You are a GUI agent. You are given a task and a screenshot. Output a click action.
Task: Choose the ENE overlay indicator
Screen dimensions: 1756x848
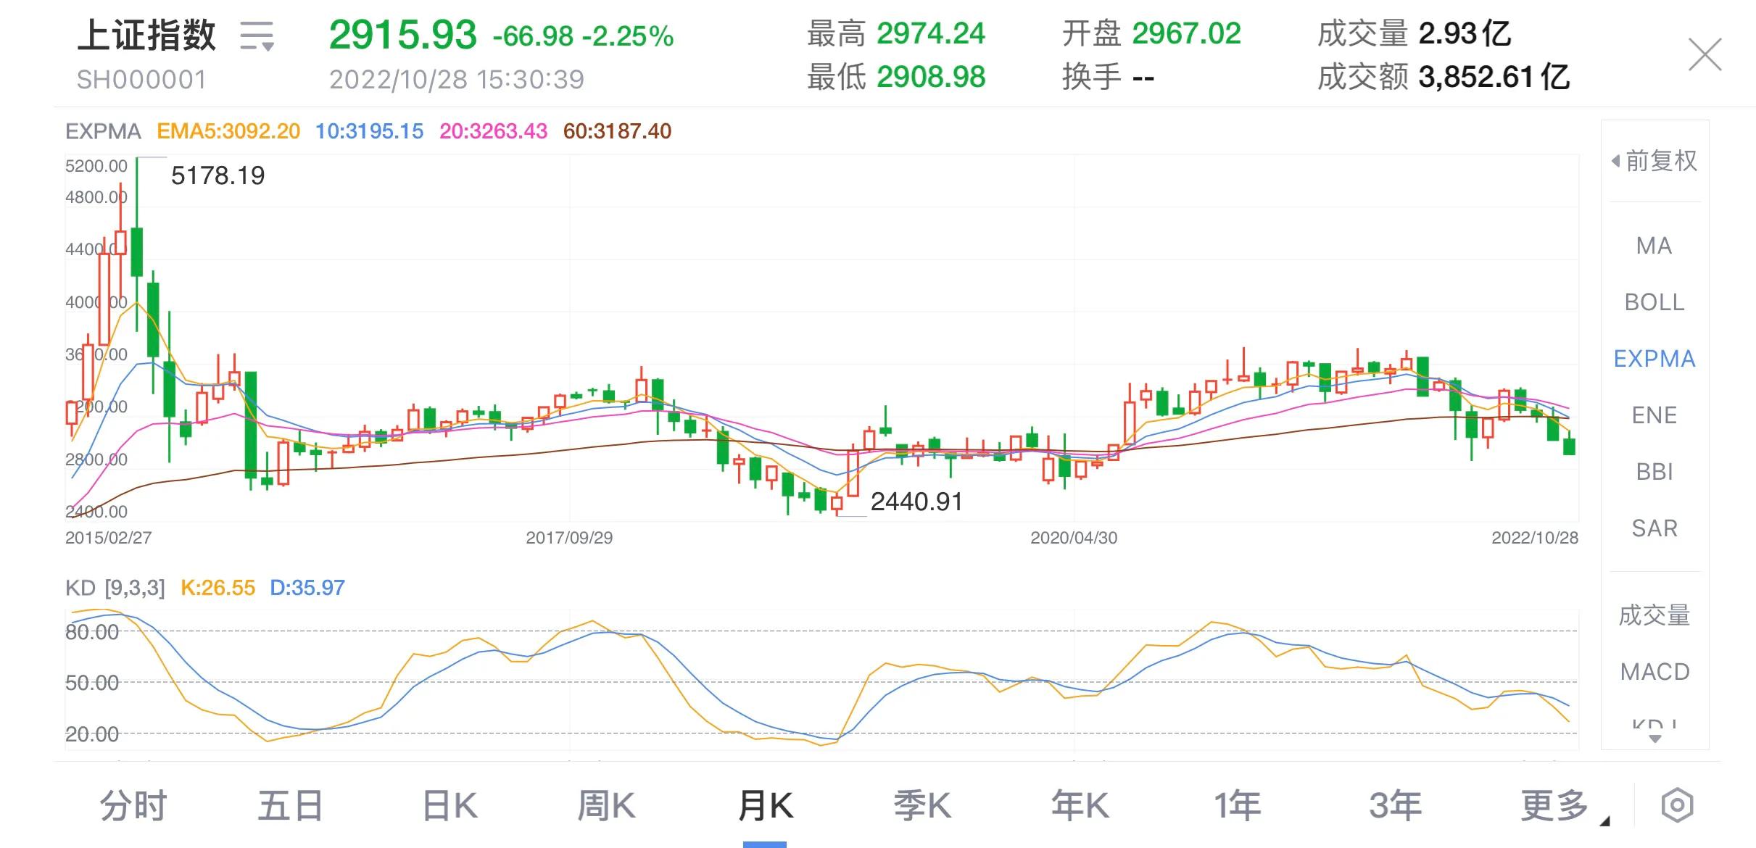(x=1654, y=415)
